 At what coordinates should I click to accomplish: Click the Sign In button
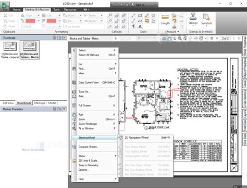click(138, 5)
